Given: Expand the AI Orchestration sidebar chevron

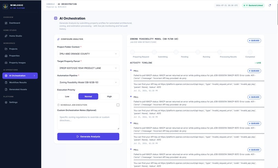Looking at the screenshot, I should pos(34,76).
